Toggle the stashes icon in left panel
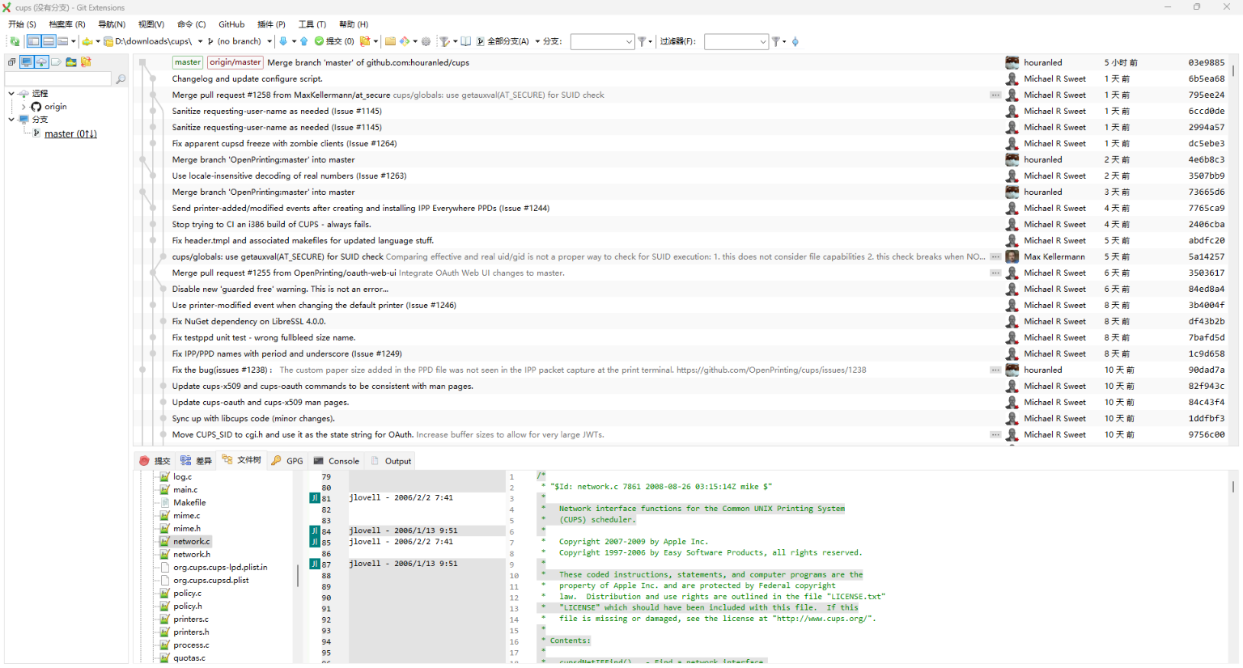Image resolution: width=1243 pixels, height=668 pixels. (86, 61)
